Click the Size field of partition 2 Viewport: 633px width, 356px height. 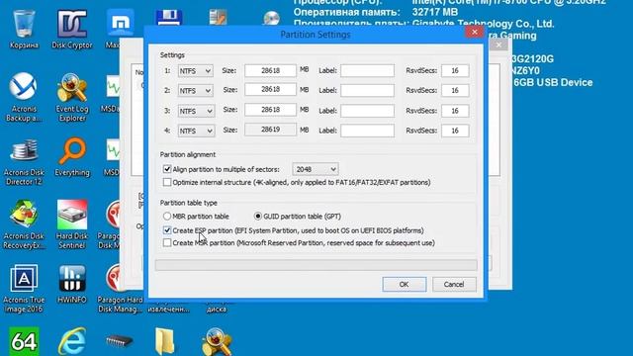click(270, 89)
